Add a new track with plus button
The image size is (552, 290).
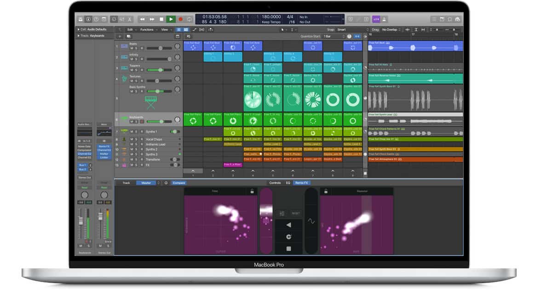coord(120,36)
